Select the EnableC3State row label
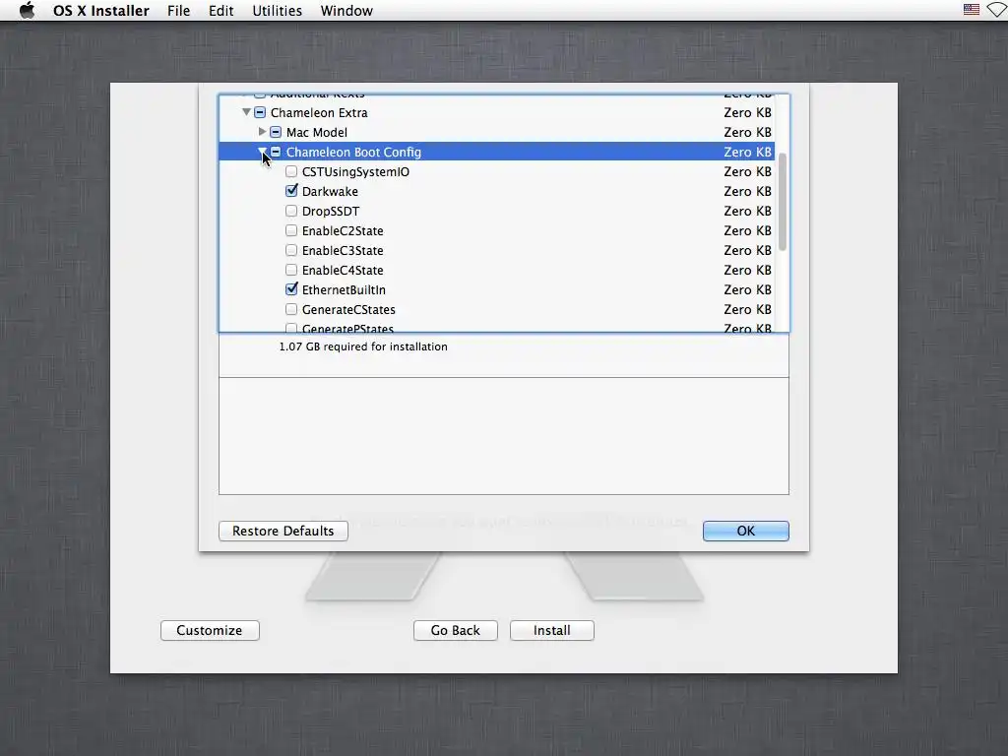 pos(343,251)
